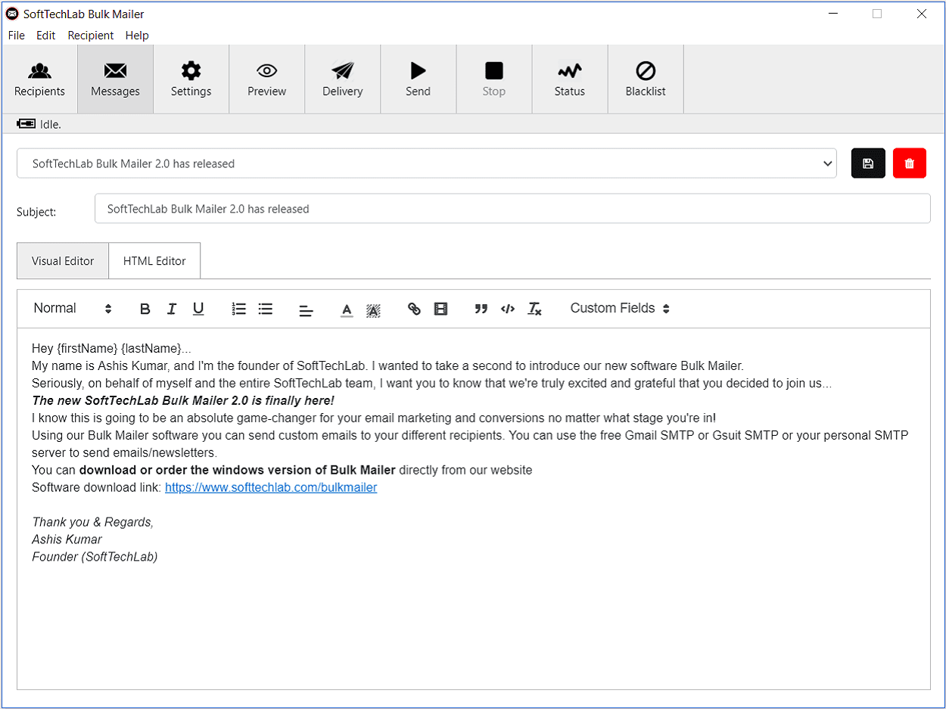The image size is (946, 709).
Task: Delete the message with the red trash button
Action: tap(910, 163)
